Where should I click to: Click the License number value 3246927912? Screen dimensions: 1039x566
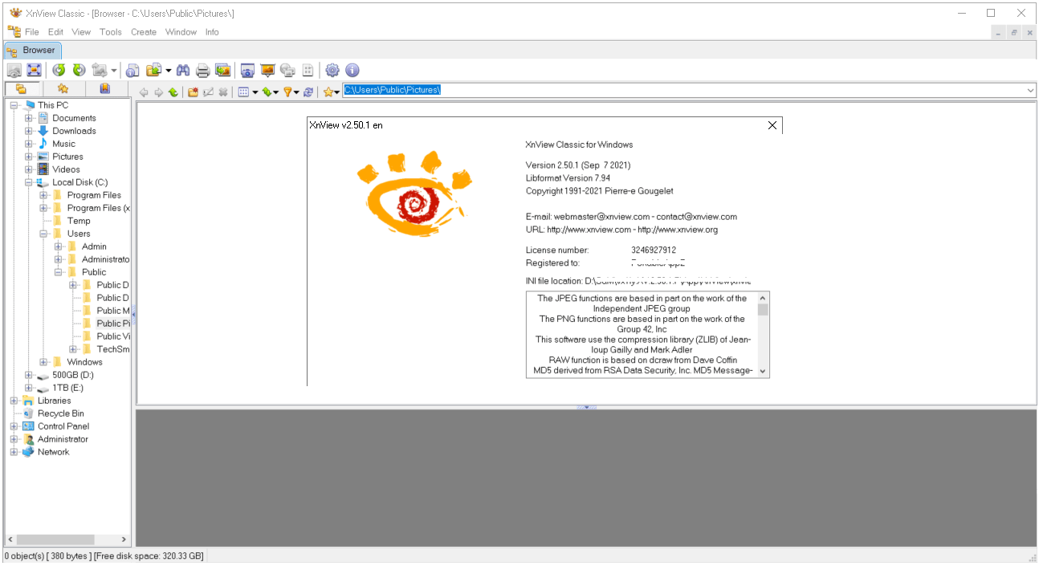(x=654, y=250)
